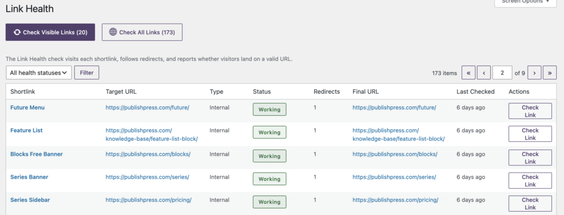Viewport: 564px width, 215px height.
Task: Click the Actions column header
Action: [x=519, y=92]
